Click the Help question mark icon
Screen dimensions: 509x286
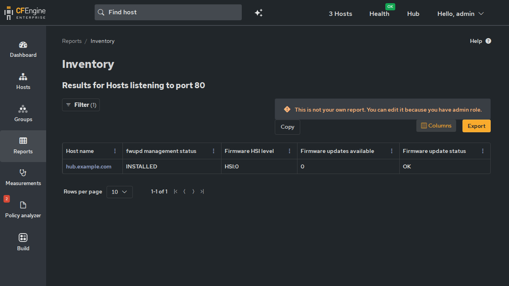point(488,41)
